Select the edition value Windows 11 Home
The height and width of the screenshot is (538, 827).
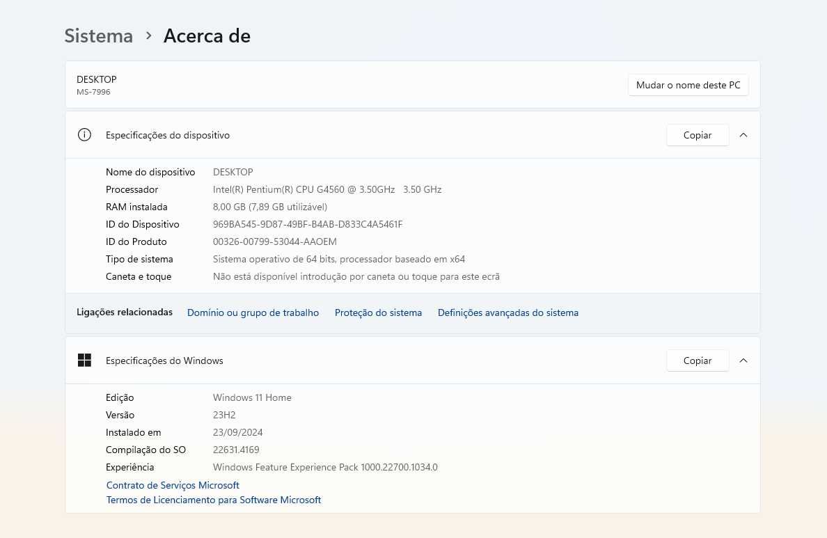[x=252, y=397]
